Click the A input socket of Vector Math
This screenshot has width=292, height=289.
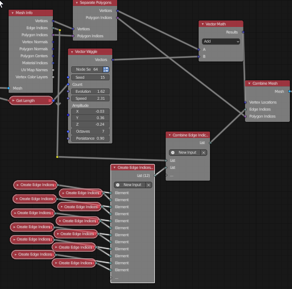(x=199, y=50)
